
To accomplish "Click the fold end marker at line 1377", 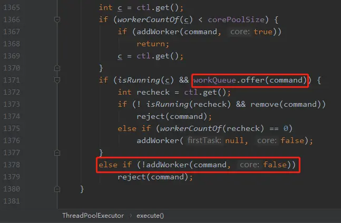I will click(57, 153).
